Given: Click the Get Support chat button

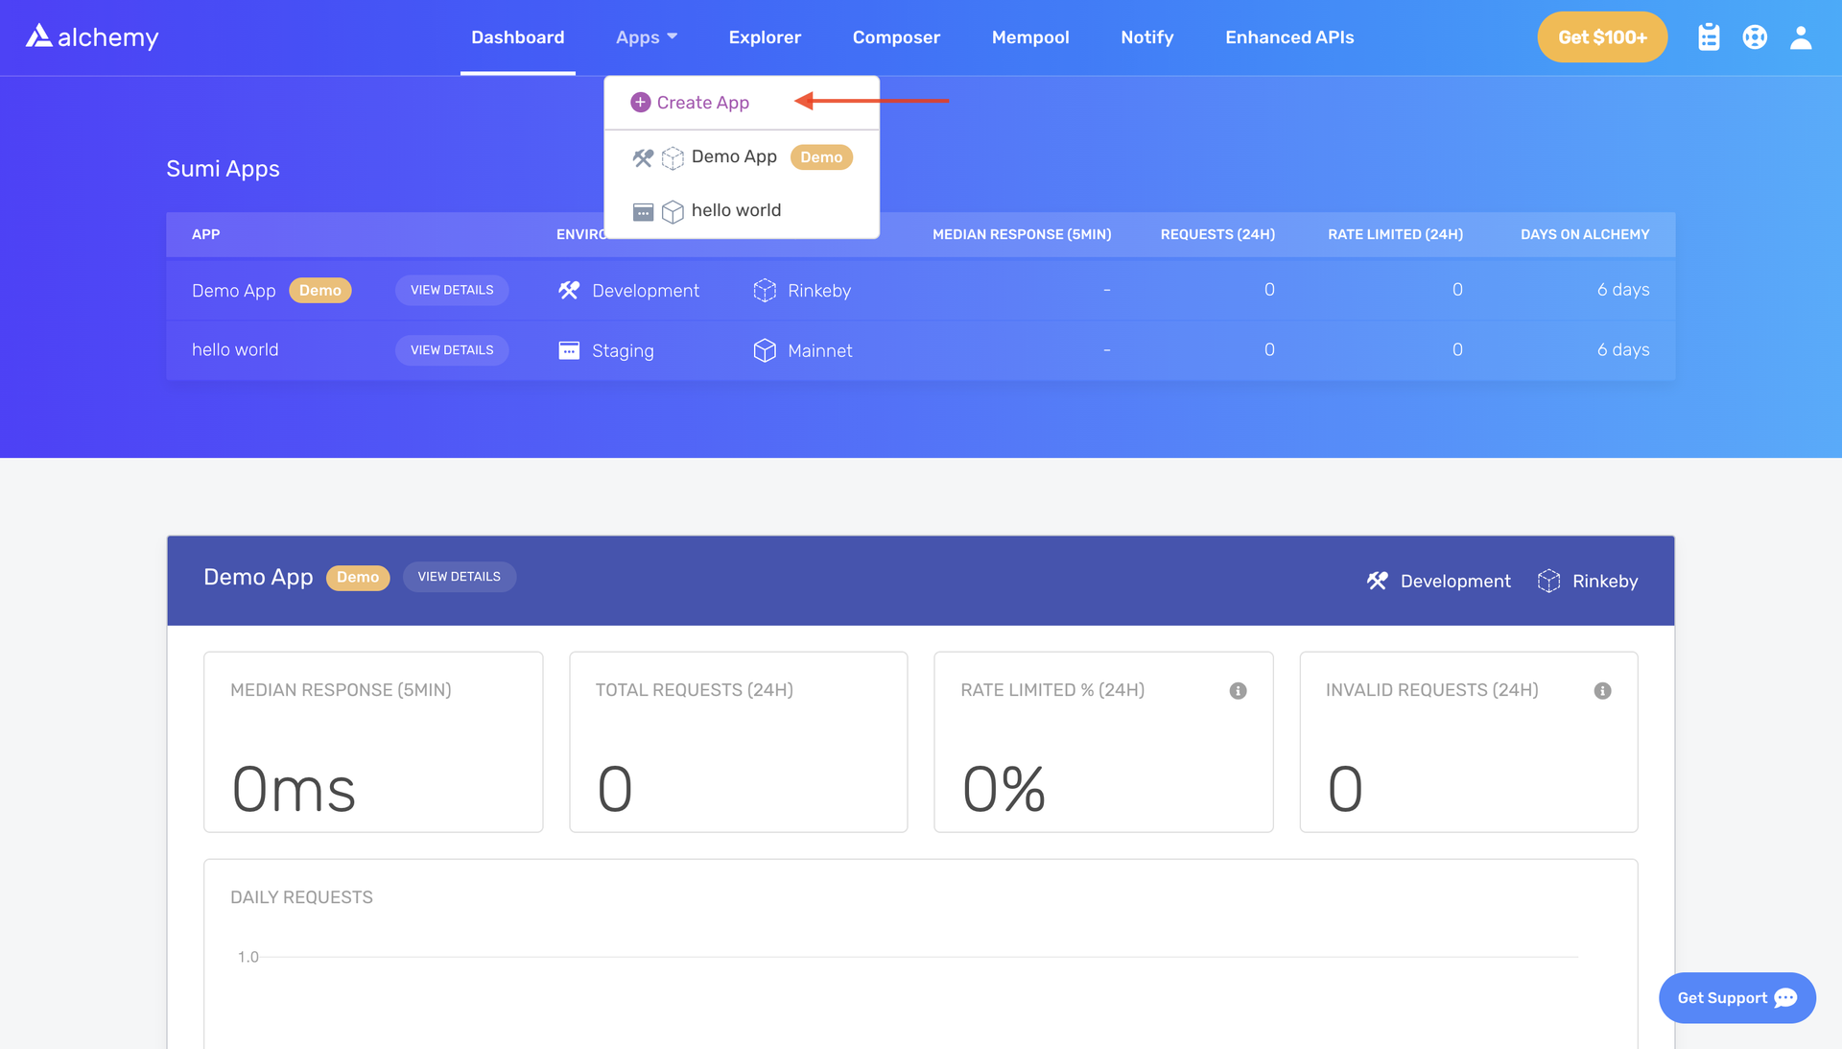Looking at the screenshot, I should pos(1737,998).
